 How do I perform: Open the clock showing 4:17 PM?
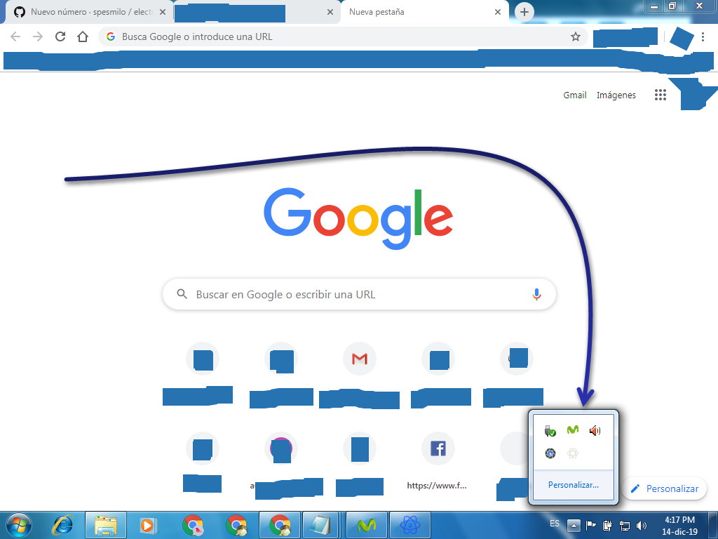pos(679,526)
